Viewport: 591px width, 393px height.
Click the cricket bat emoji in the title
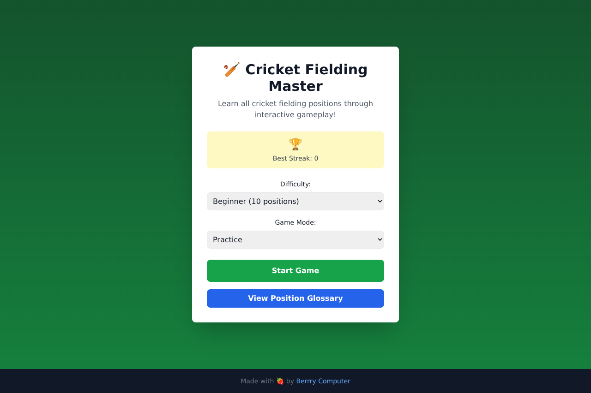[231, 70]
